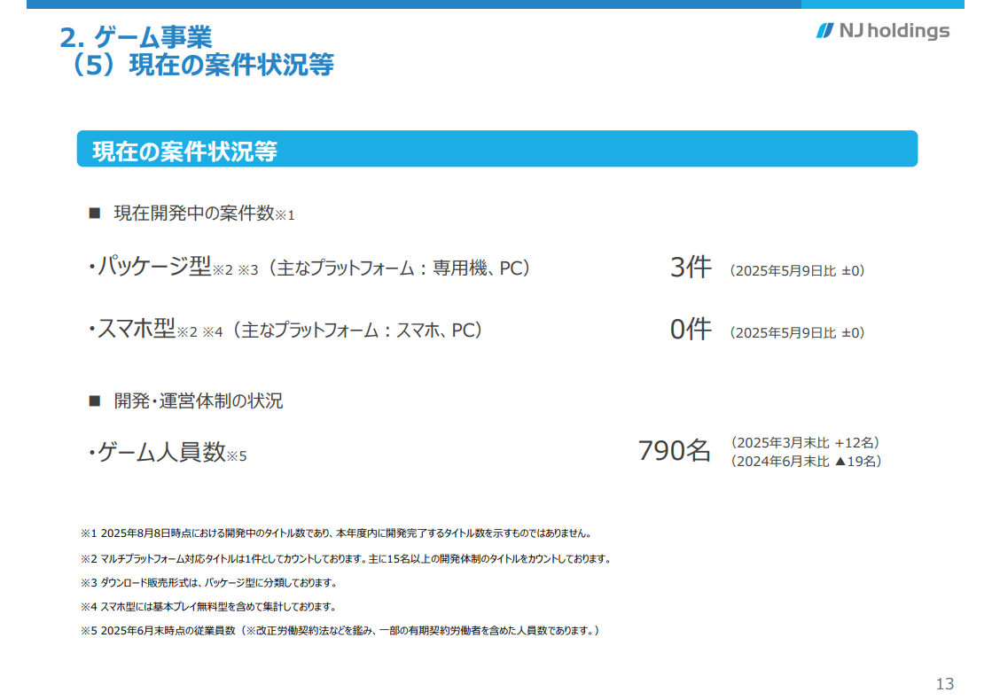Viewport: 992px width, 700px height.
Task: Select footnote ※3 about ダウンロード販売形式
Action: [208, 582]
